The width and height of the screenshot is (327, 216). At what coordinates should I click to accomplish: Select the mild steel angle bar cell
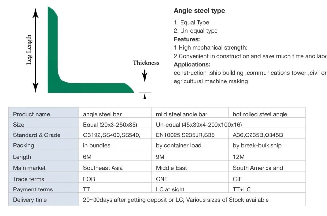pos(181,114)
